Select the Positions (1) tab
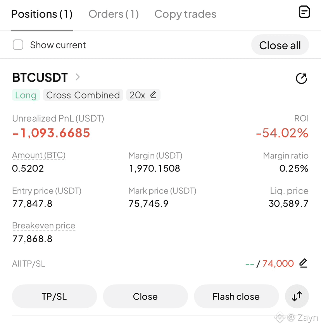Viewport: 321px width, 327px height. 42,14
